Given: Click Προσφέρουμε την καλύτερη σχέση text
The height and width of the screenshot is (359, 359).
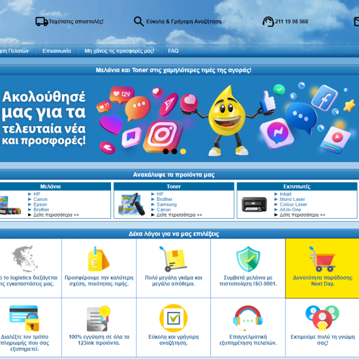Looking at the screenshot, I should tap(99, 280).
